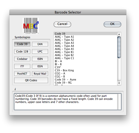The height and width of the screenshot is (133, 139).
Task: Choose AIAG - Type A4 entry
Action: coord(85,46)
